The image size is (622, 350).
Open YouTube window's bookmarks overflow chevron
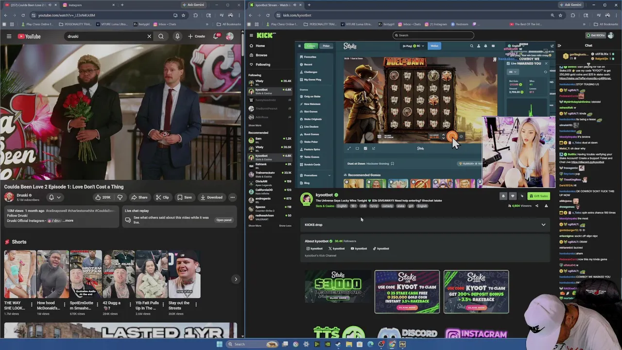(207, 24)
